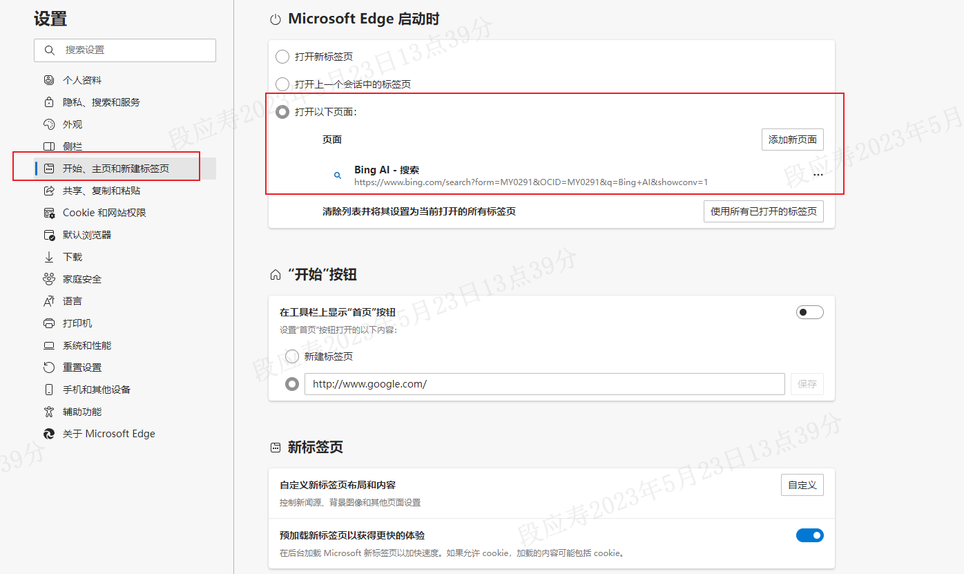Click the Microsoft Edge 启动时 heading
Image resolution: width=964 pixels, height=574 pixels.
click(x=364, y=19)
